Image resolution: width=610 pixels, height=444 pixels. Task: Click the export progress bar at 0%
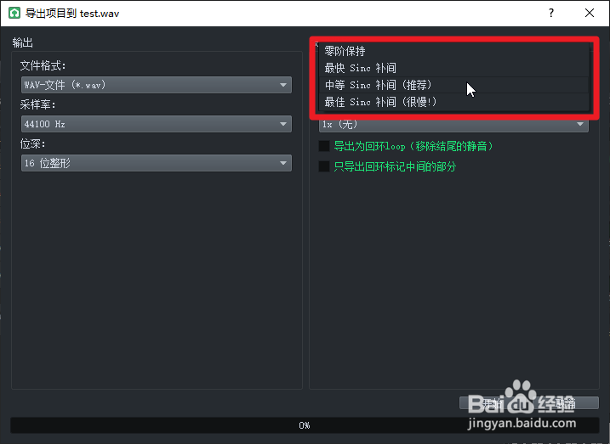(x=305, y=425)
